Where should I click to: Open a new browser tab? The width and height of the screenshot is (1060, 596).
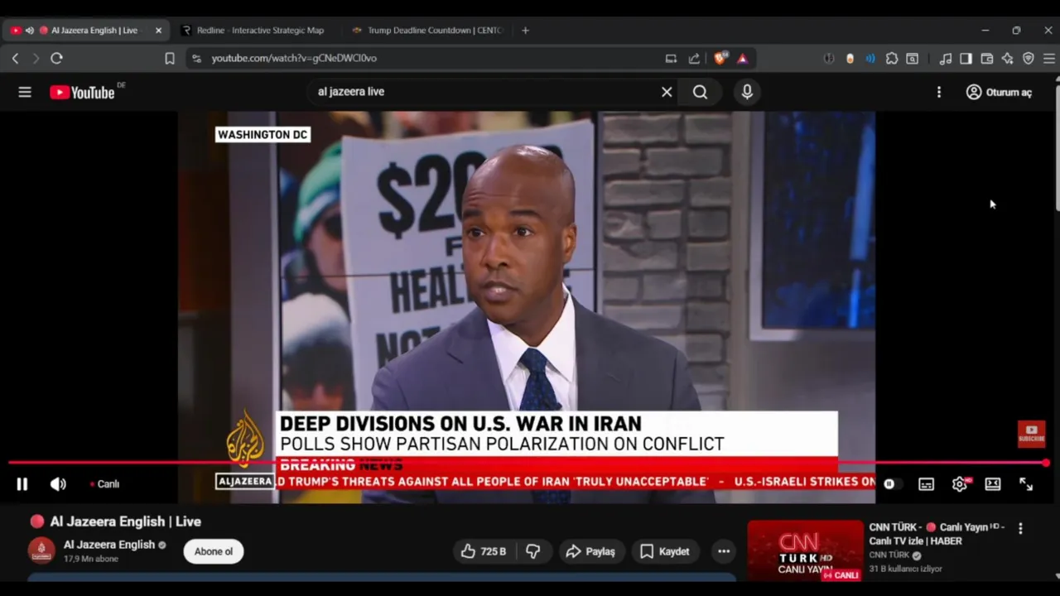pos(525,31)
